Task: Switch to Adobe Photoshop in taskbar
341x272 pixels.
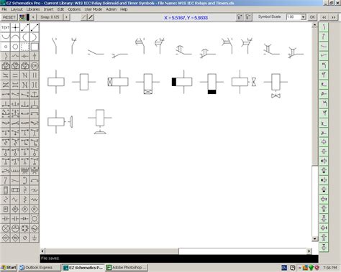Action: 127,268
